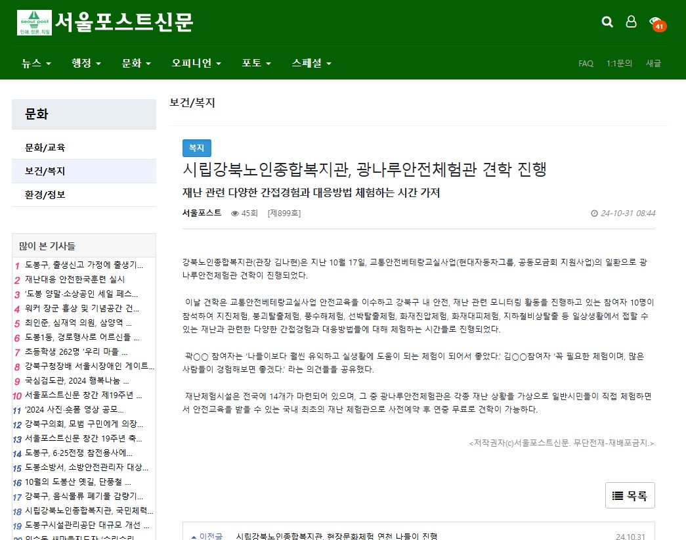This screenshot has height=540, width=686.
Task: Open the previous article link 현장문화체험
Action: tap(336, 536)
